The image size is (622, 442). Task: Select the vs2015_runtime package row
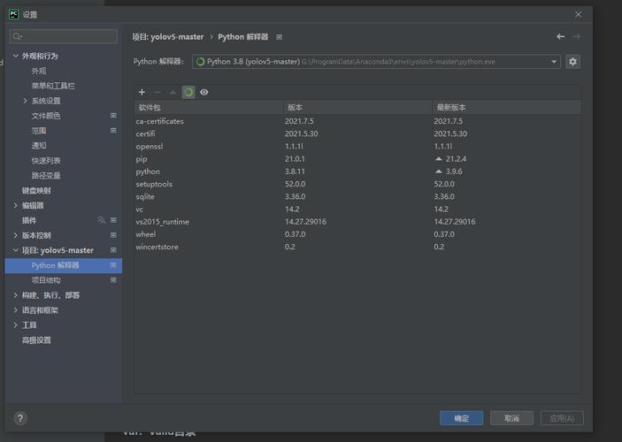[357, 222]
